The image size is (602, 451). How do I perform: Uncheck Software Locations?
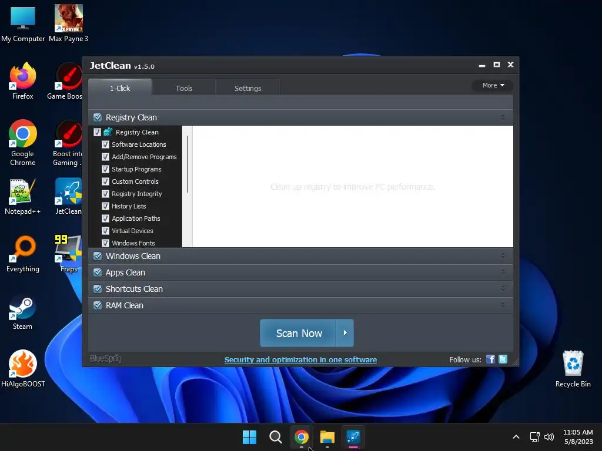[105, 144]
